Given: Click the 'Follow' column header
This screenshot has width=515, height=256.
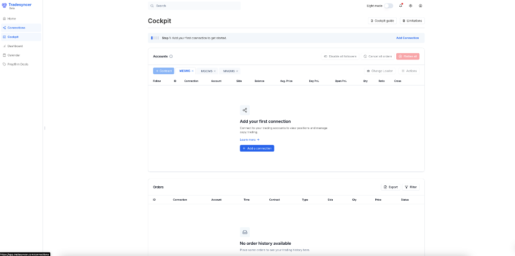Looking at the screenshot, I should click(157, 81).
